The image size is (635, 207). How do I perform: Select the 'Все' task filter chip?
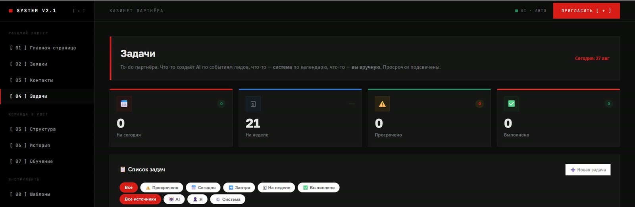point(129,188)
